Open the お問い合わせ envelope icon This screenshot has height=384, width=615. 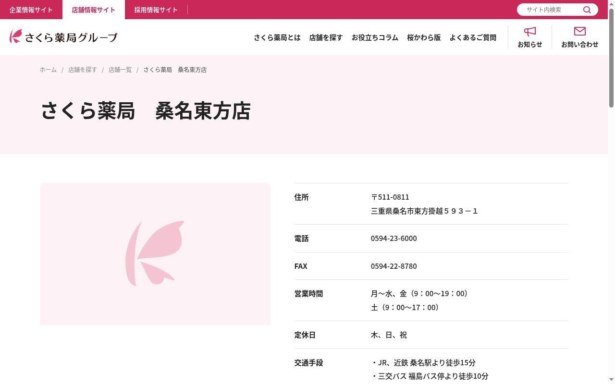tap(580, 31)
